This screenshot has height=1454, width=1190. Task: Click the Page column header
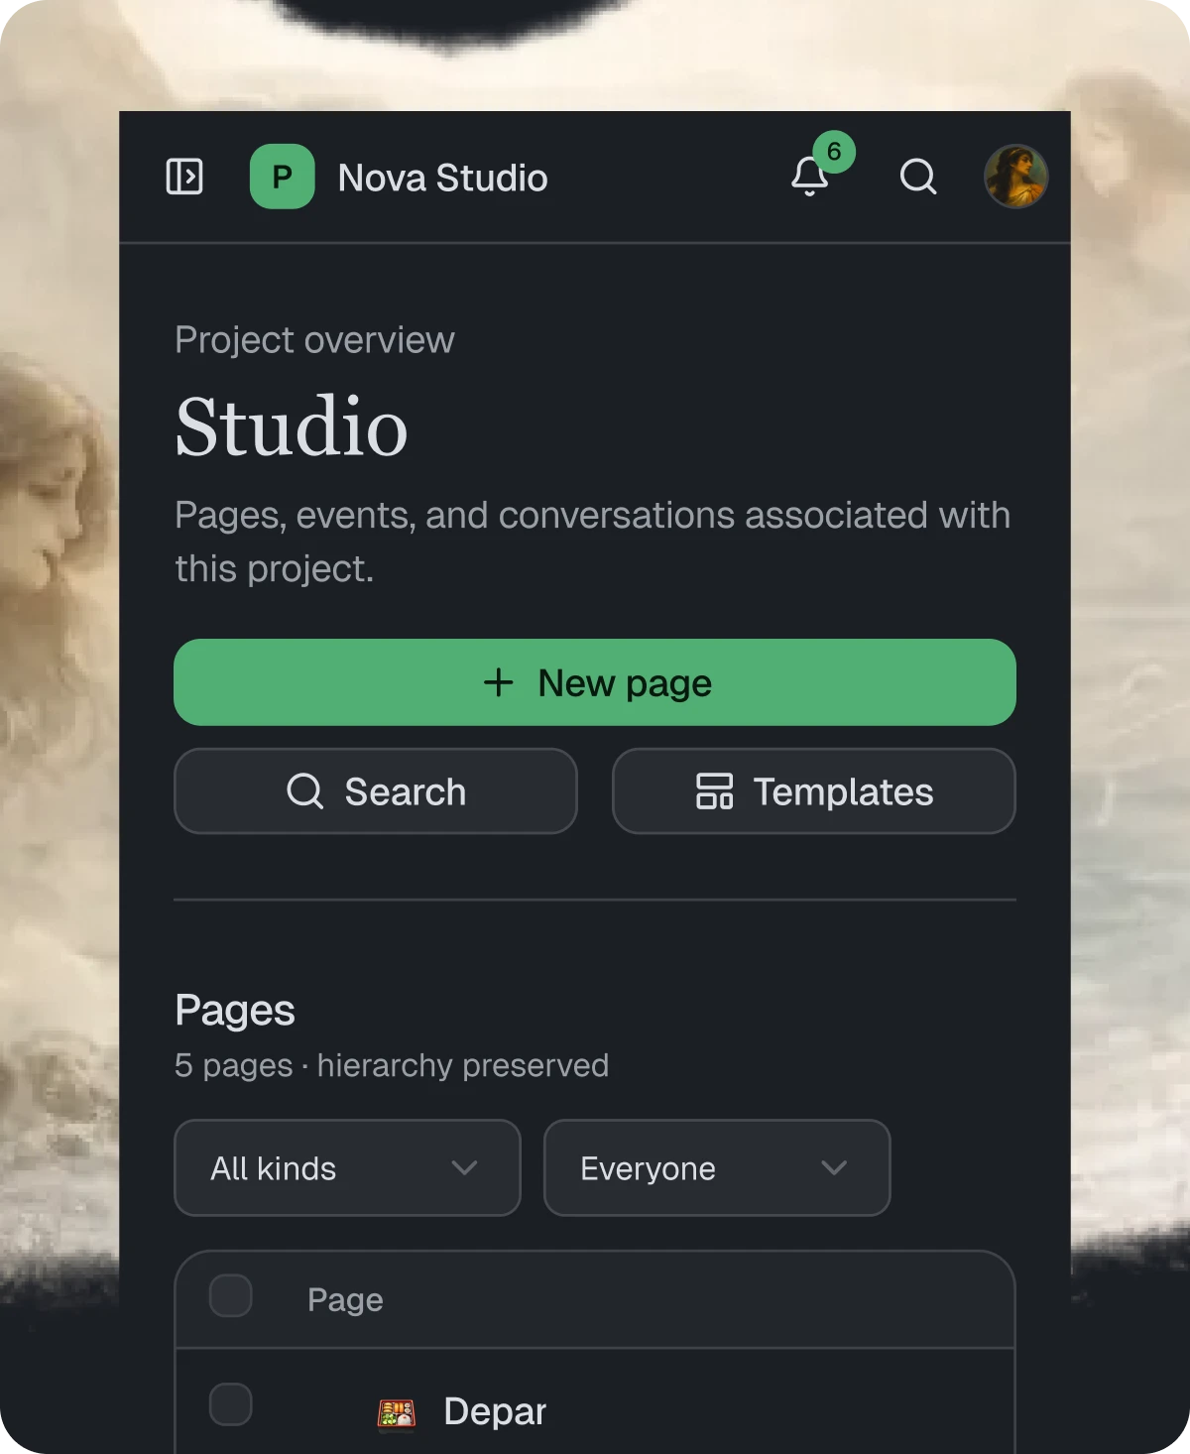point(345,1299)
